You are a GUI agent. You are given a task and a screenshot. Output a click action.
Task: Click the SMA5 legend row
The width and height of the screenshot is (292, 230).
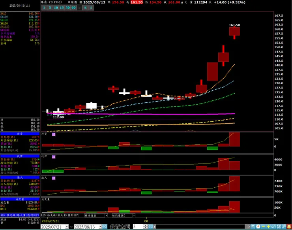[x=20, y=13]
